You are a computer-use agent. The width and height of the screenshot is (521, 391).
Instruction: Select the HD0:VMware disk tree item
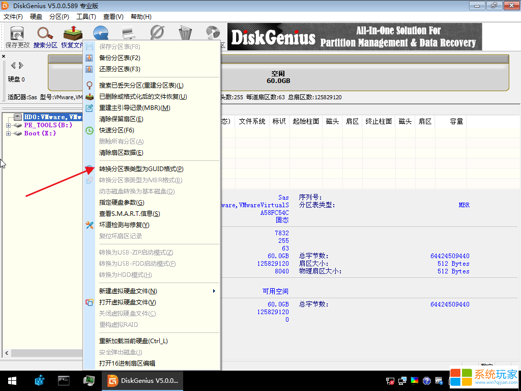[53, 117]
